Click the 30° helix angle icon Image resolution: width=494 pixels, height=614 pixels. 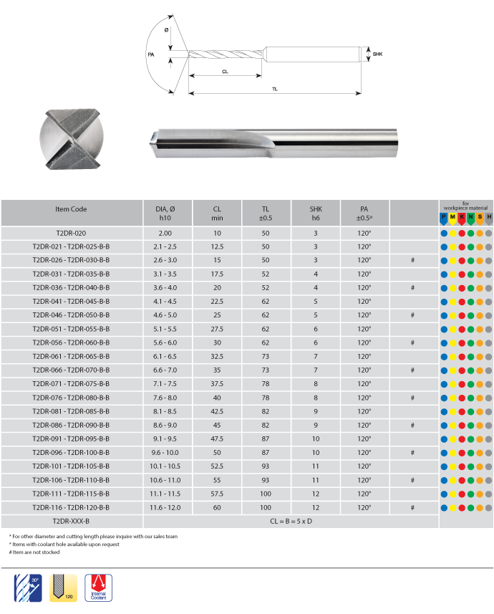click(x=29, y=587)
